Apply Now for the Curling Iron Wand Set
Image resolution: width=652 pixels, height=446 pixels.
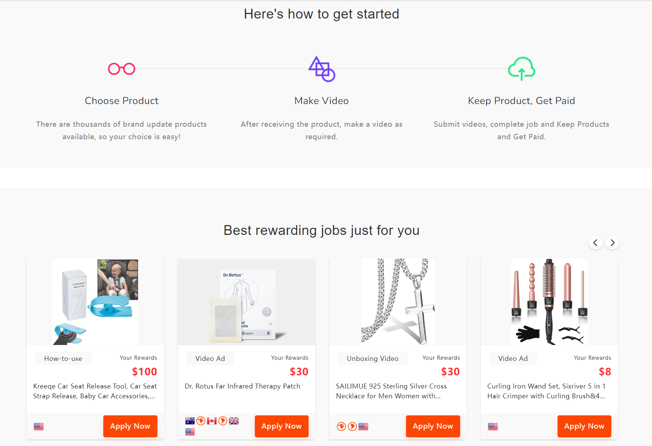tap(584, 426)
